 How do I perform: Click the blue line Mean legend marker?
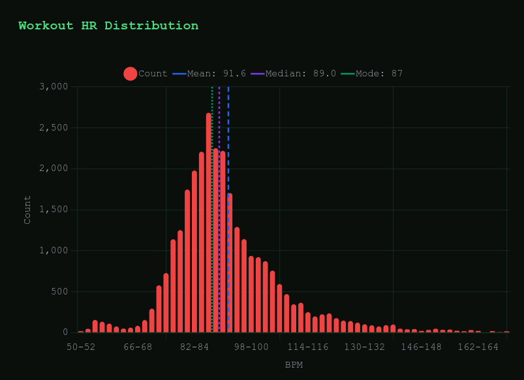point(179,74)
